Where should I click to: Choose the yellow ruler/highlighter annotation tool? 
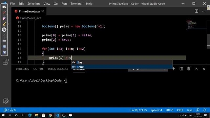(x=4, y=24)
